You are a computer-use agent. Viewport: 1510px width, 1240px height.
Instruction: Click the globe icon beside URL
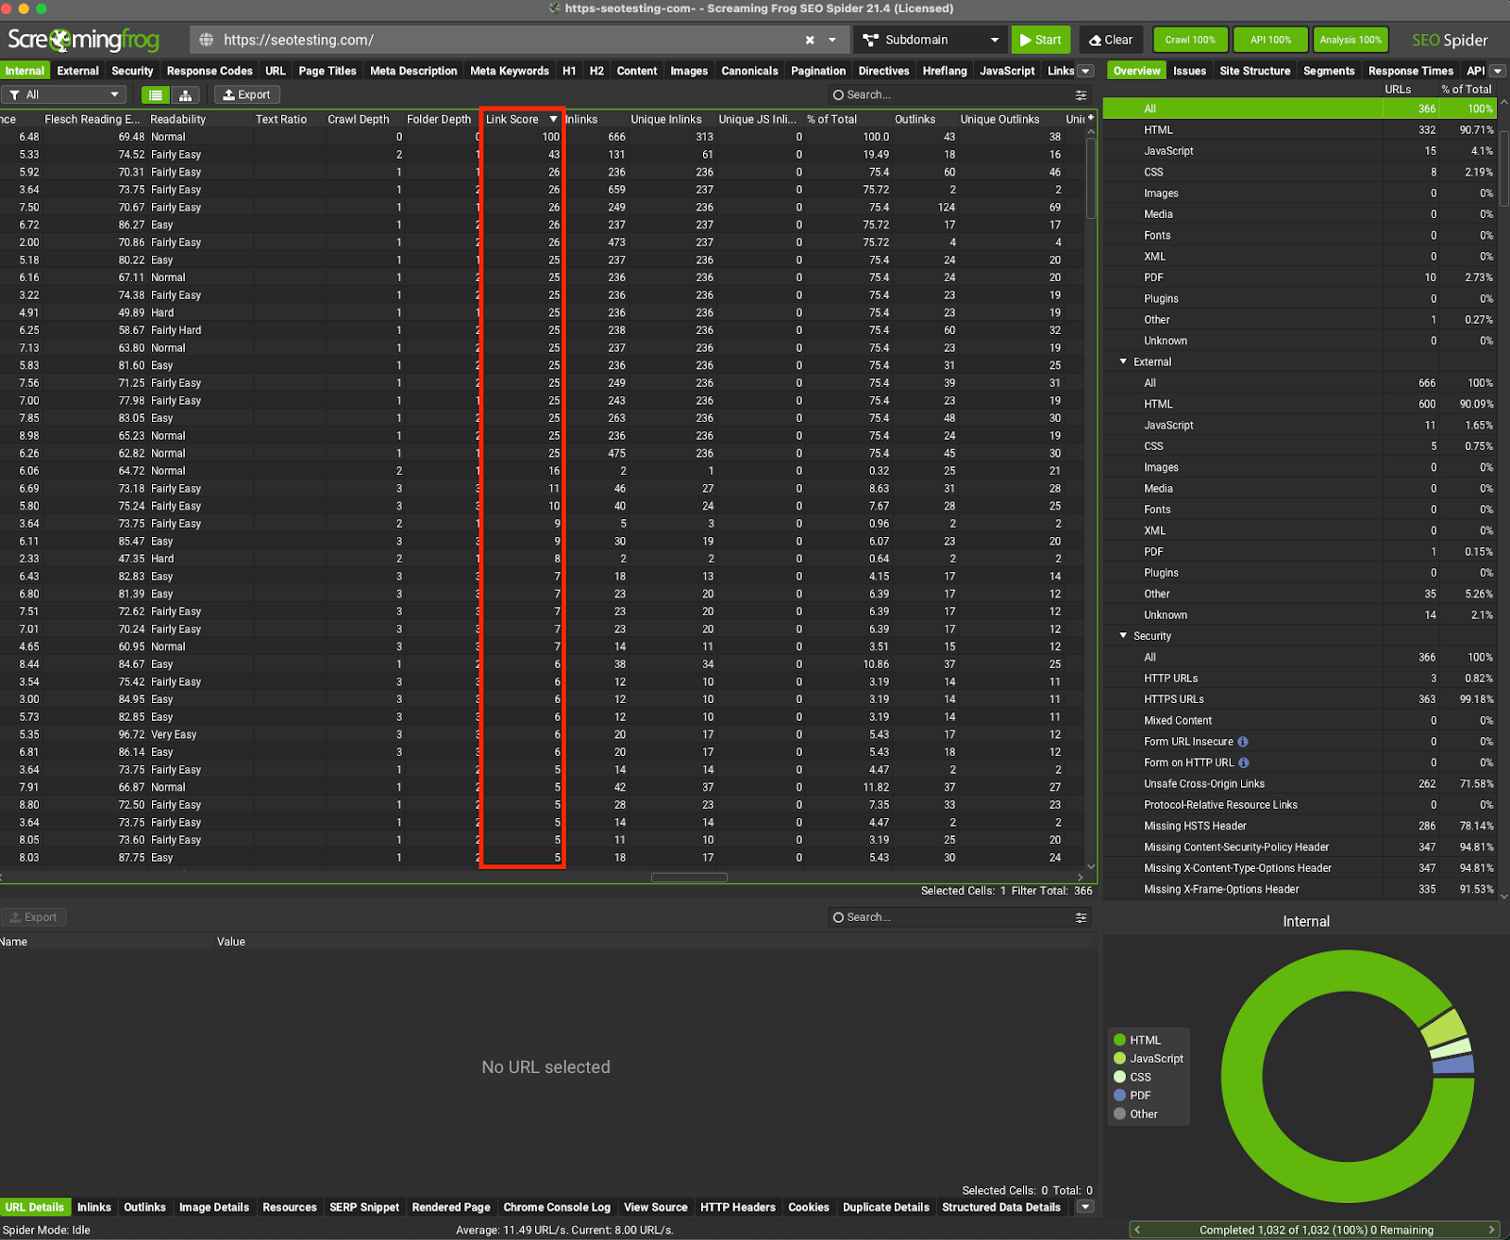(207, 41)
